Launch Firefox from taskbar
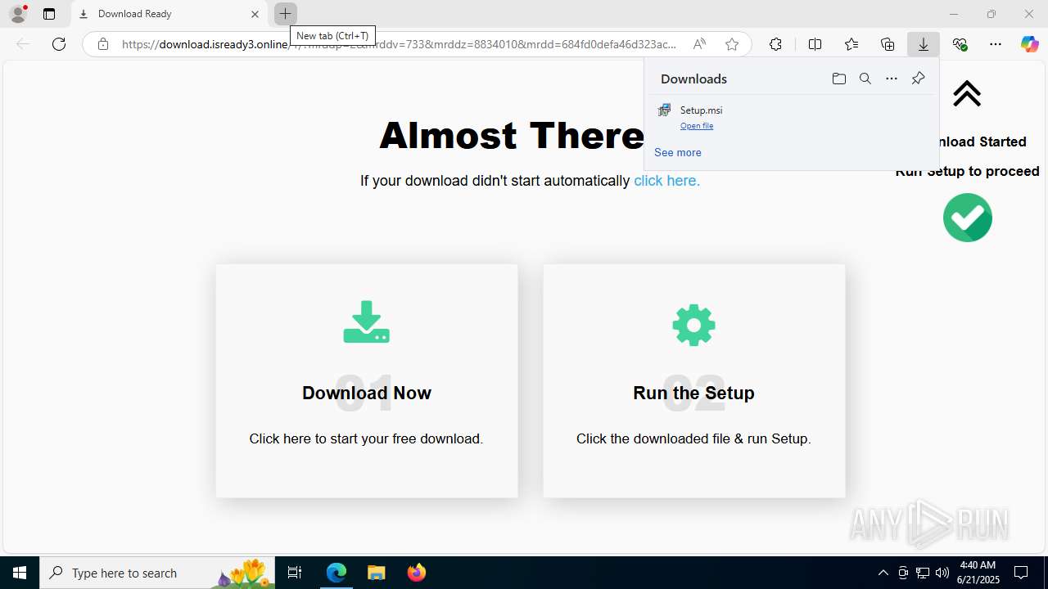Screen dimensions: 1048x589 [x=416, y=573]
